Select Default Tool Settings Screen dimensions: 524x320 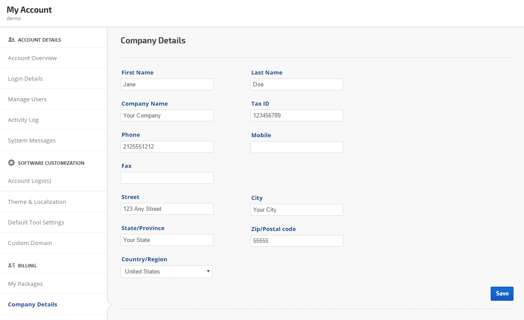36,222
